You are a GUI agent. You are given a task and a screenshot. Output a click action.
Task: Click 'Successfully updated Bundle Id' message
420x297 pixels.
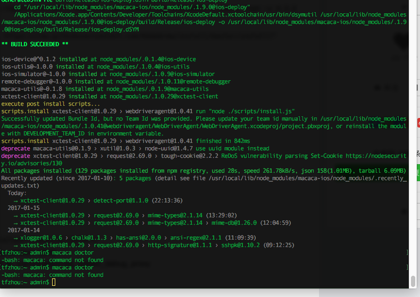204,126
